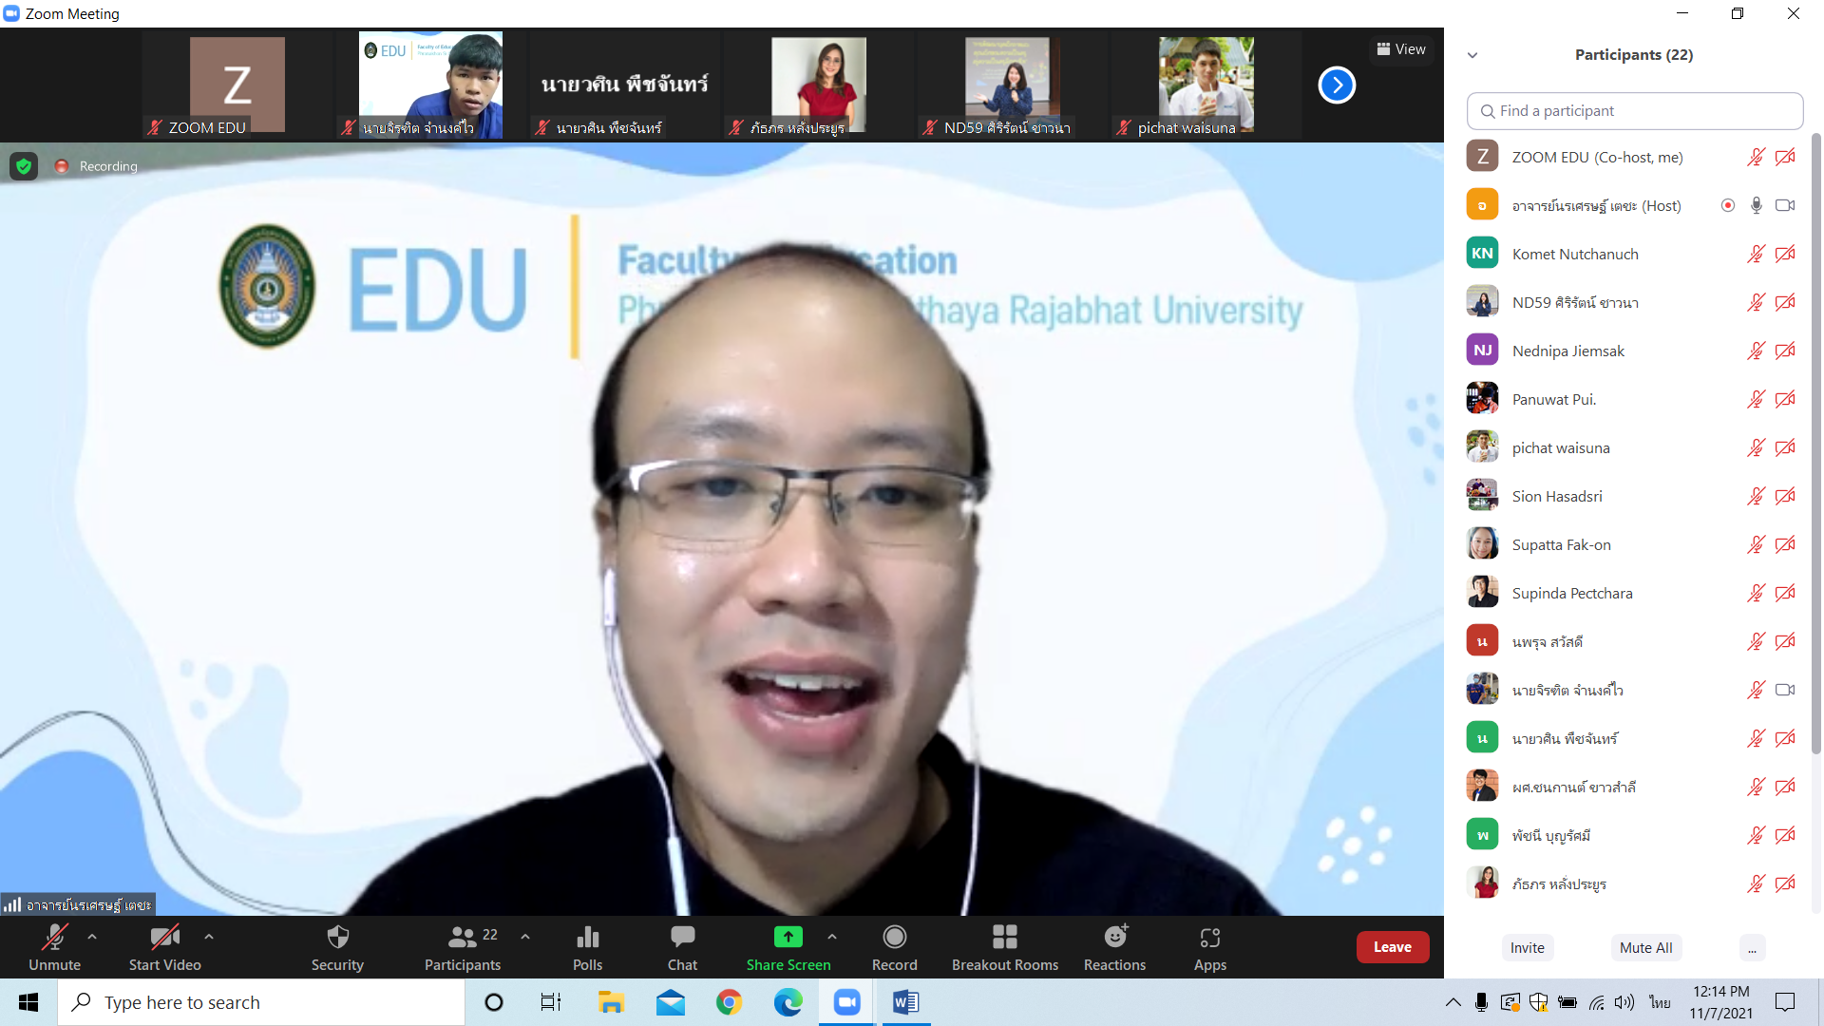The width and height of the screenshot is (1824, 1026).
Task: Open the Security shield menu
Action: click(337, 947)
